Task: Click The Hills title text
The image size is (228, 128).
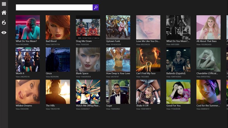Action: click(x=50, y=106)
